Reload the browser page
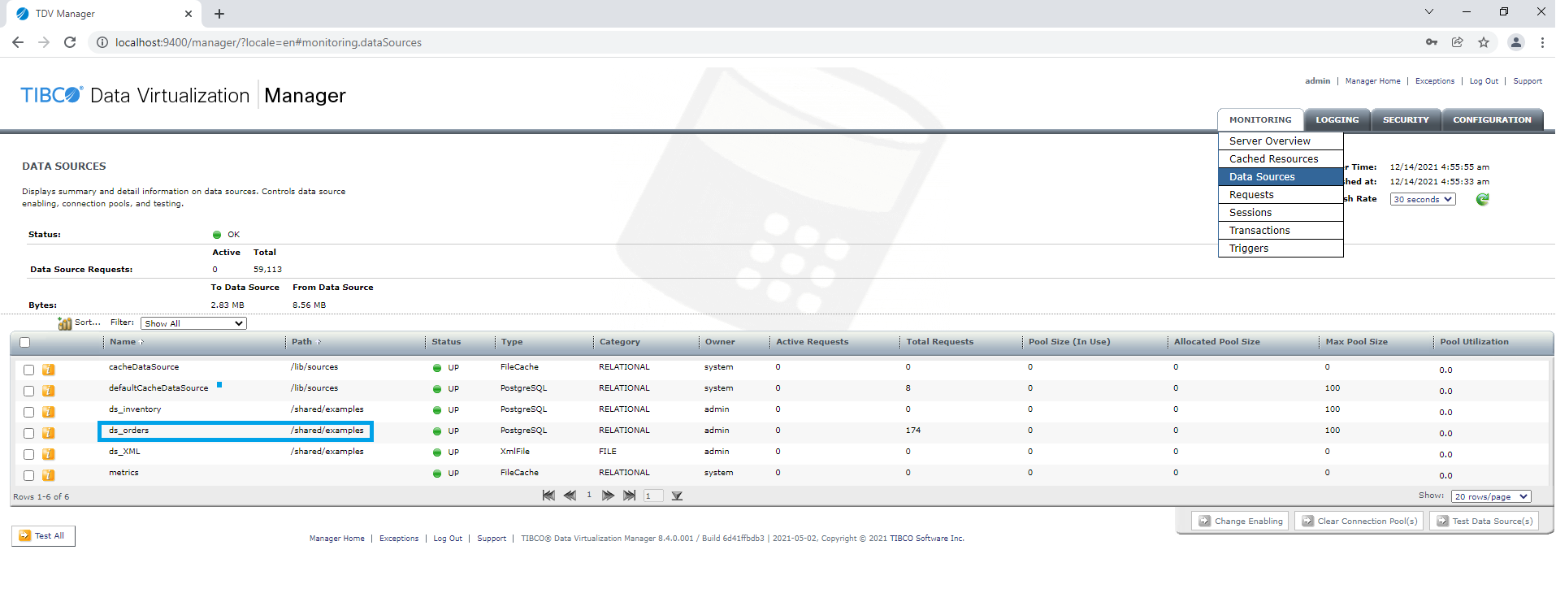Viewport: 1556px width, 593px height. 70,42
